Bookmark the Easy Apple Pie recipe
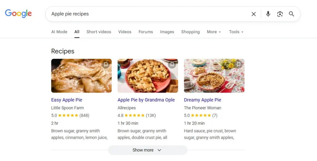This screenshot has height=161, width=317. [x=106, y=64]
